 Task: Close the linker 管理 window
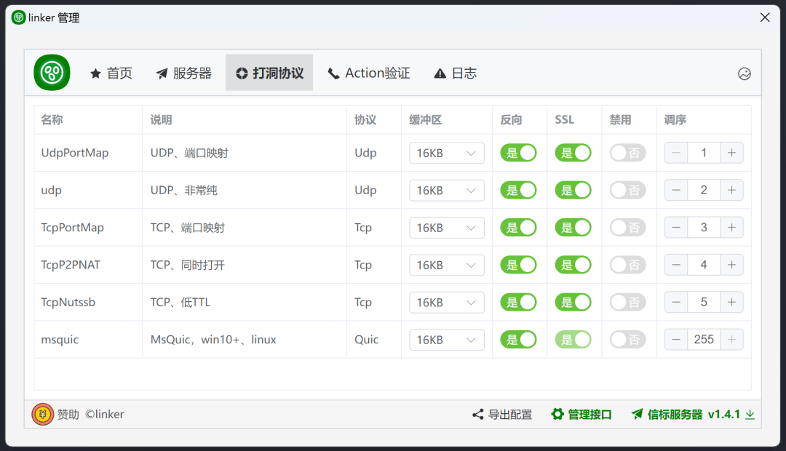click(x=765, y=17)
